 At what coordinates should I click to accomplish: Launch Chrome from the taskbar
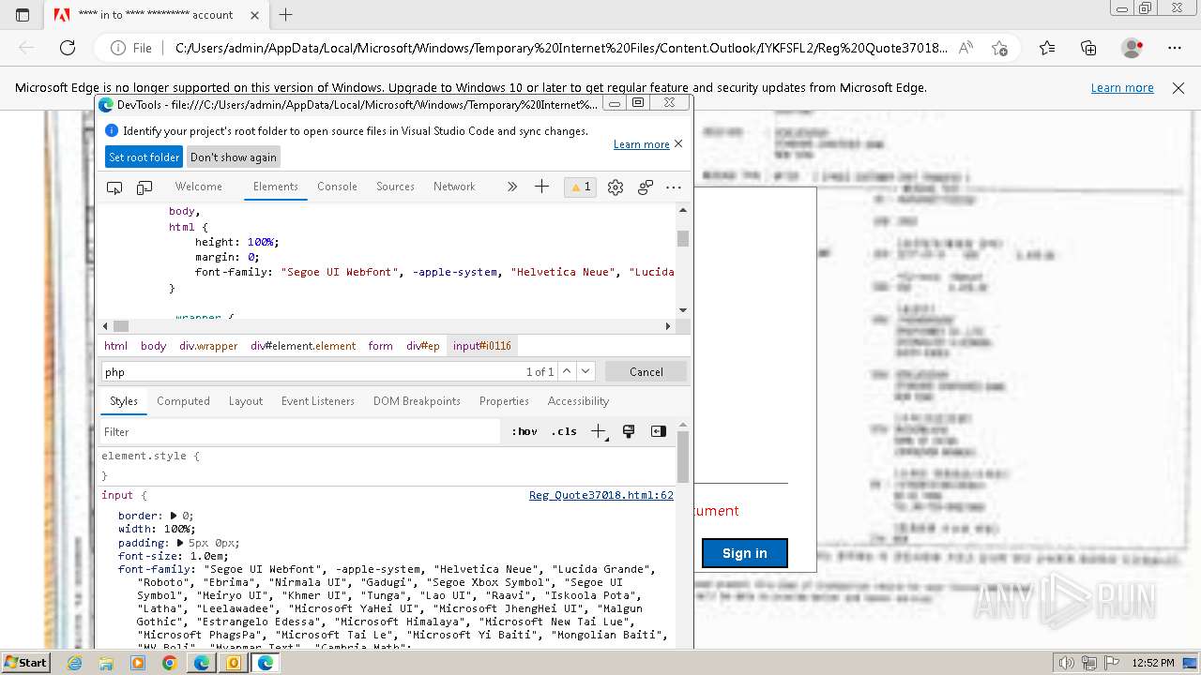pyautogui.click(x=169, y=663)
